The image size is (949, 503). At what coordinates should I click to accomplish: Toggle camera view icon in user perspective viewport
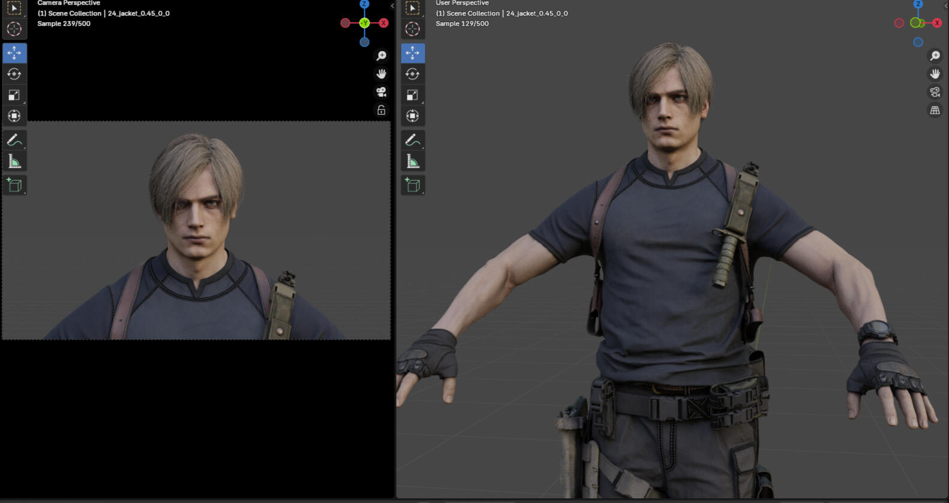[x=935, y=92]
